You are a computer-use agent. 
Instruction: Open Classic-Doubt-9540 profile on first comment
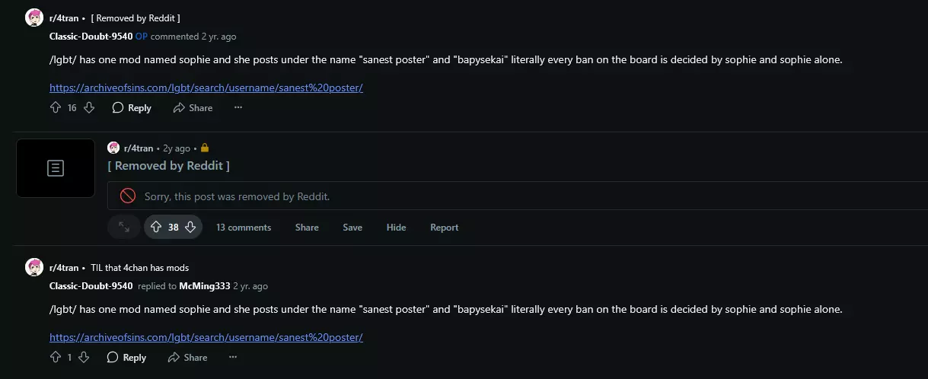91,36
